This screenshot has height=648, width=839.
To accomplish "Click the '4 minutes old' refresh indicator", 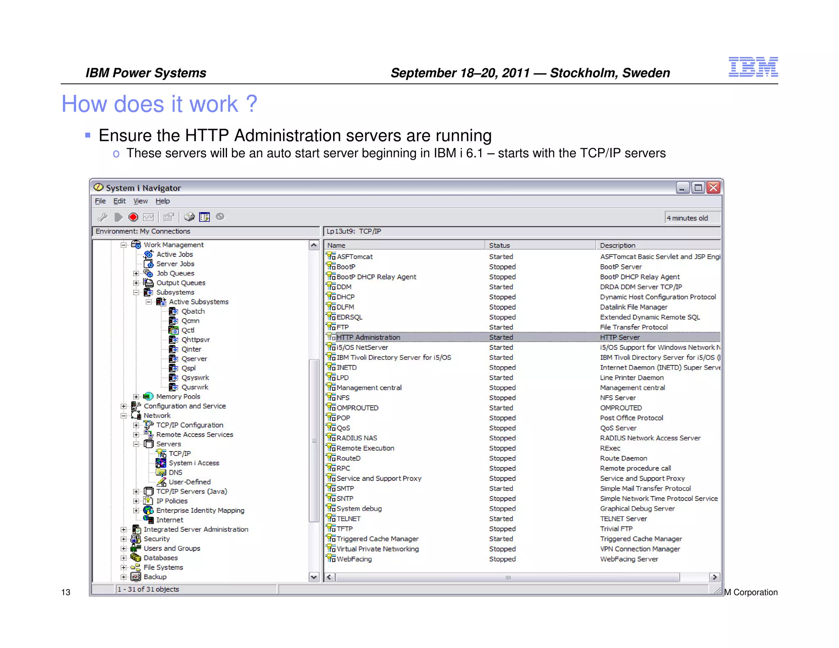I will pos(692,218).
